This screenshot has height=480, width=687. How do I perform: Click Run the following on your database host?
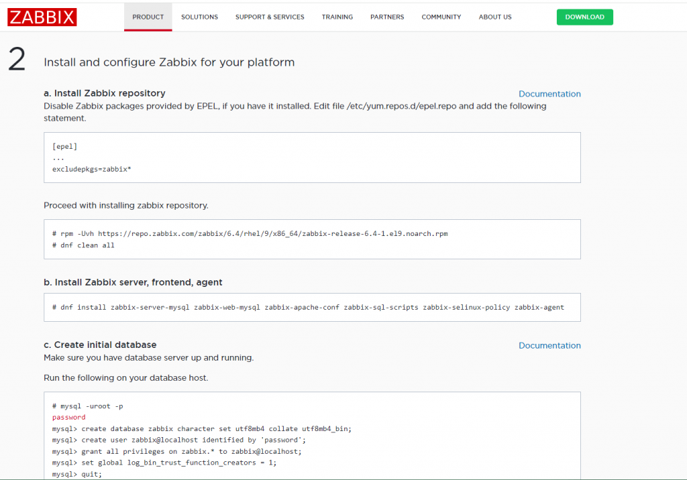pyautogui.click(x=125, y=378)
